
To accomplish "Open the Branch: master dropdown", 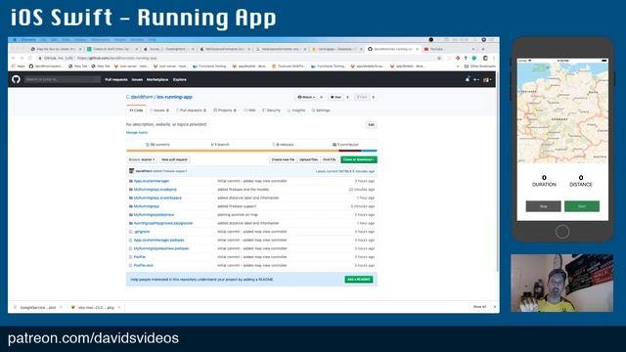I will (x=142, y=159).
